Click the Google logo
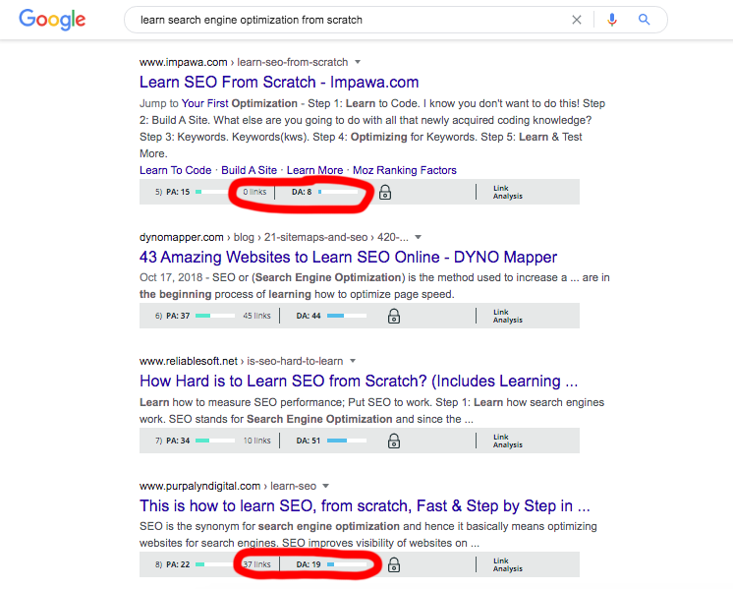 (52, 20)
